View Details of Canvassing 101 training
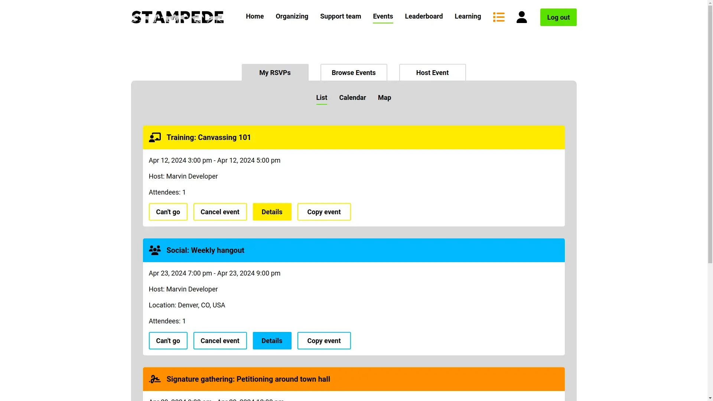The image size is (713, 401). click(x=272, y=212)
